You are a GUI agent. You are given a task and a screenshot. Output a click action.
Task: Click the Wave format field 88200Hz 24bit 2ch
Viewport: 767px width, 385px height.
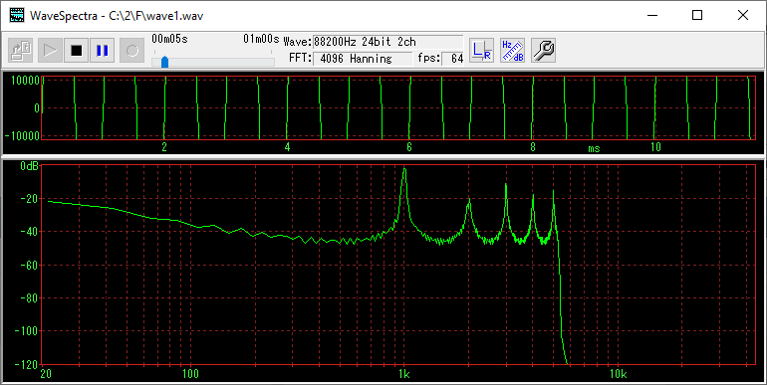(x=387, y=42)
